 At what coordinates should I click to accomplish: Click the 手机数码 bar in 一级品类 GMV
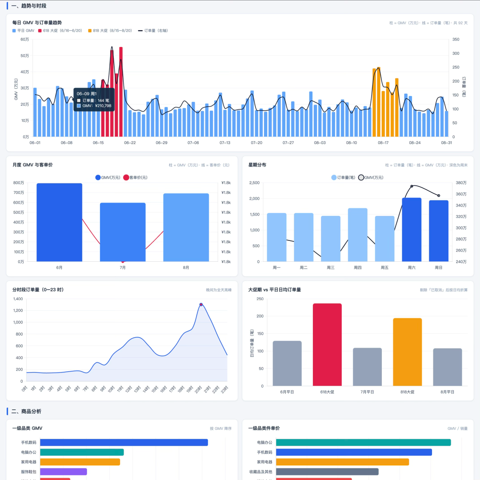124,442
